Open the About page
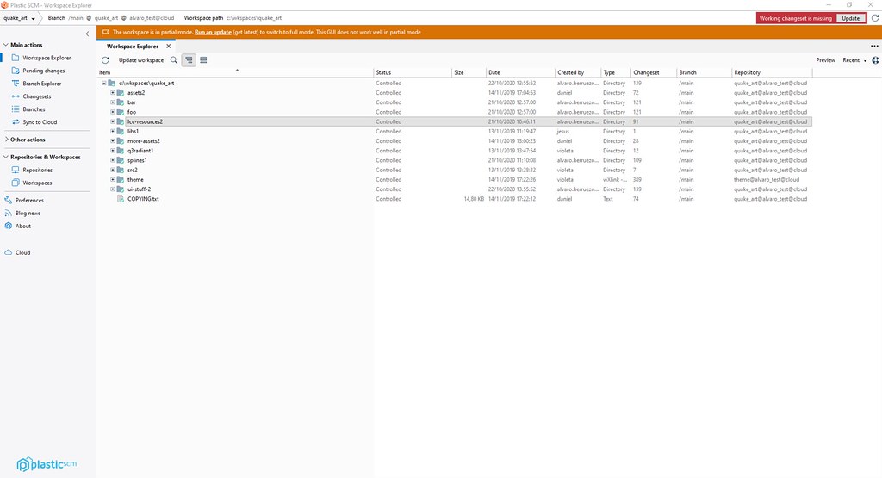The height and width of the screenshot is (478, 882). tap(23, 226)
